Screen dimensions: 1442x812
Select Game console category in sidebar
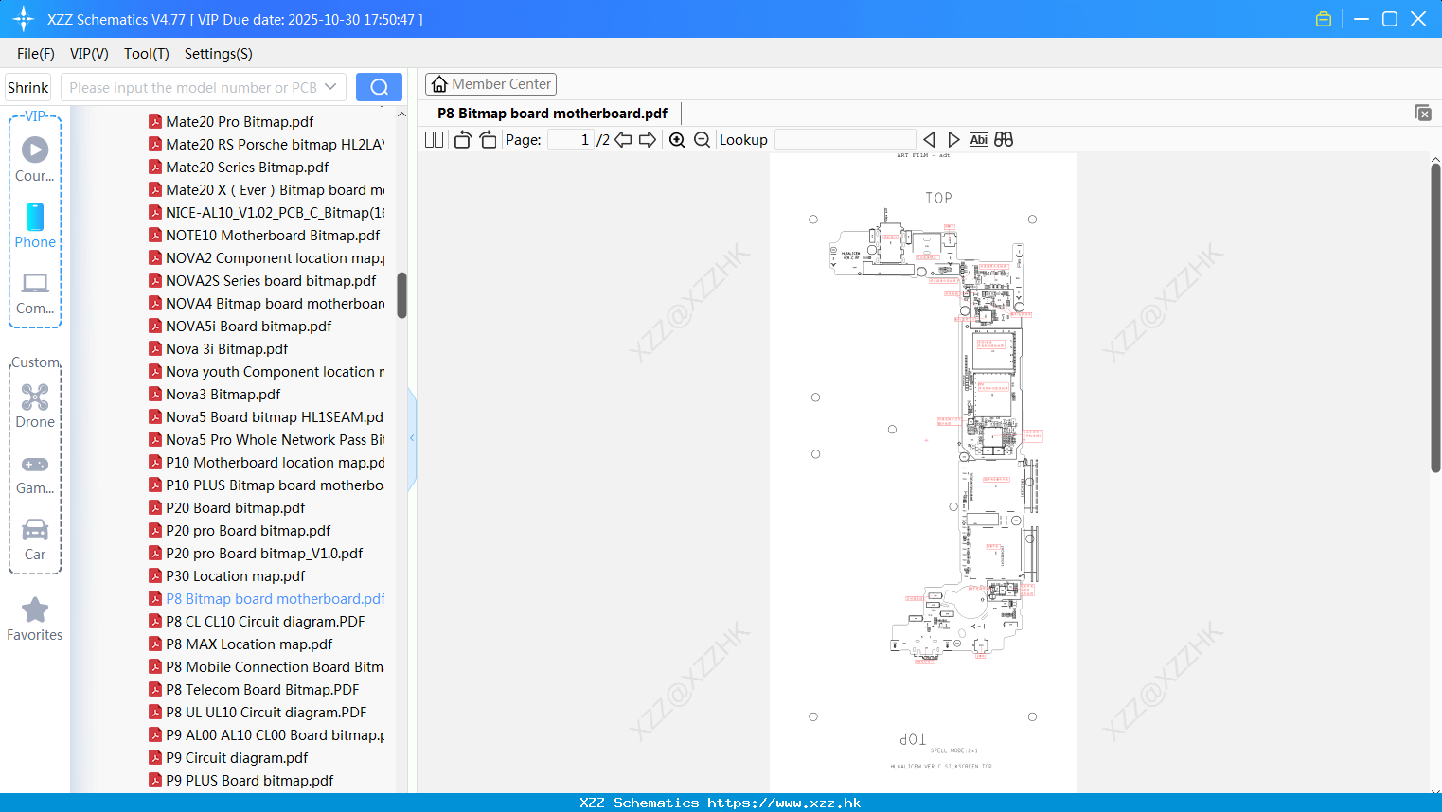coord(35,473)
